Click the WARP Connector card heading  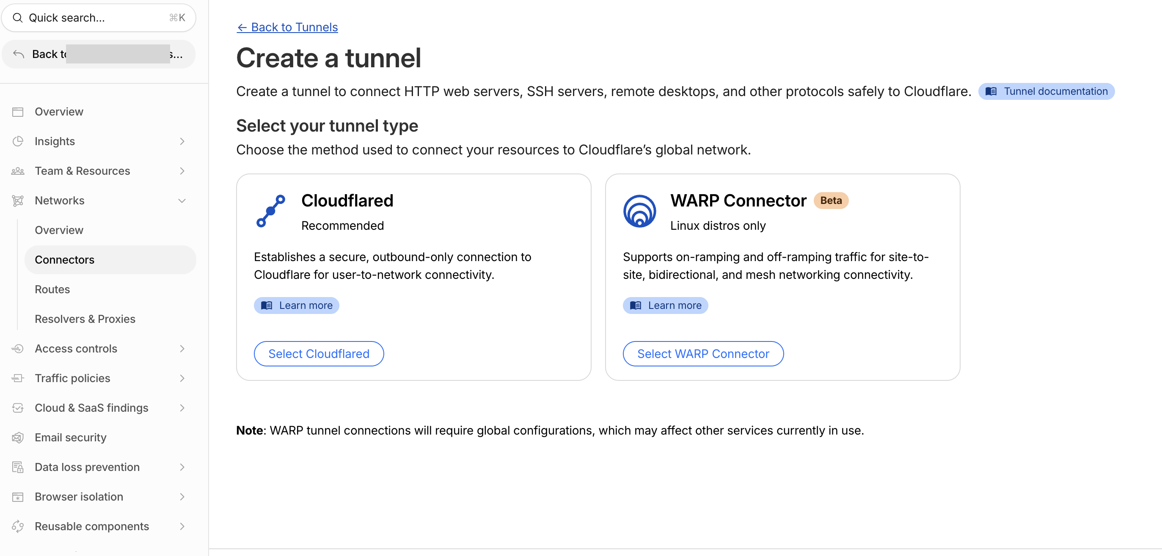738,201
